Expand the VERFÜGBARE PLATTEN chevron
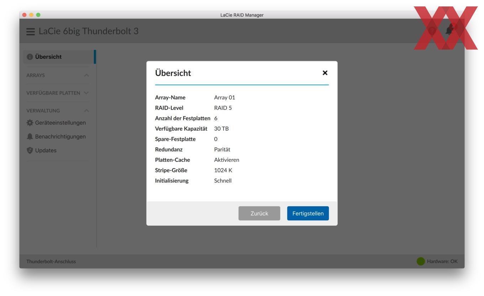The width and height of the screenshot is (484, 296). point(86,93)
